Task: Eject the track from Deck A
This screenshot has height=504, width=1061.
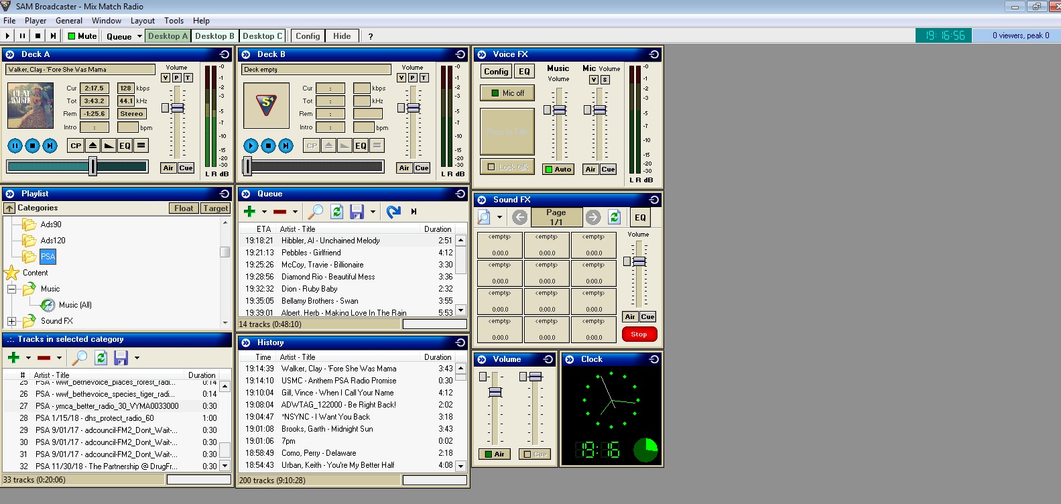Action: 92,145
